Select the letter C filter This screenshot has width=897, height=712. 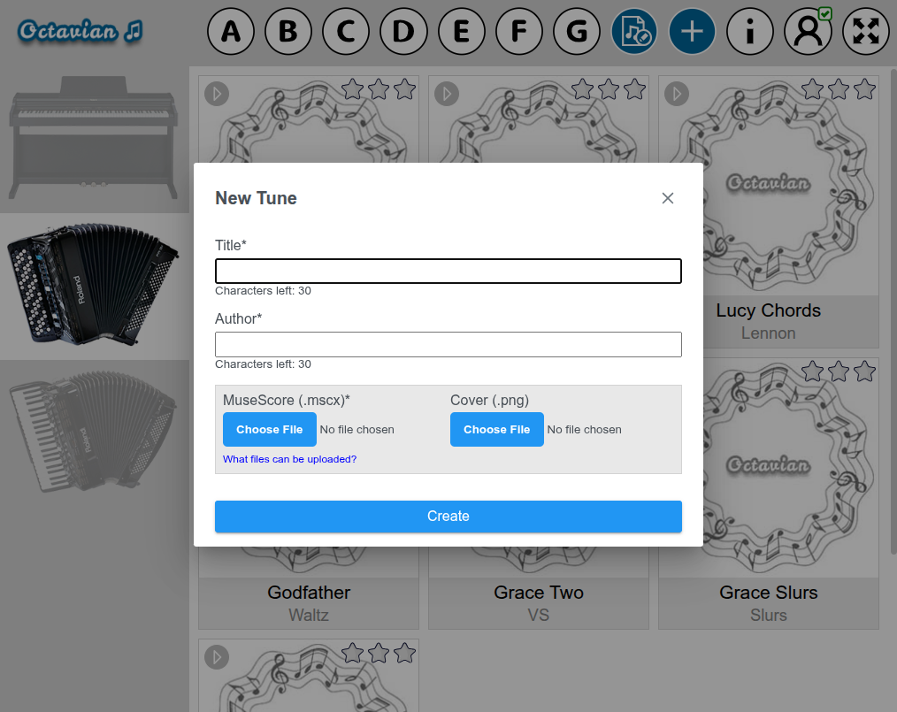pos(346,31)
